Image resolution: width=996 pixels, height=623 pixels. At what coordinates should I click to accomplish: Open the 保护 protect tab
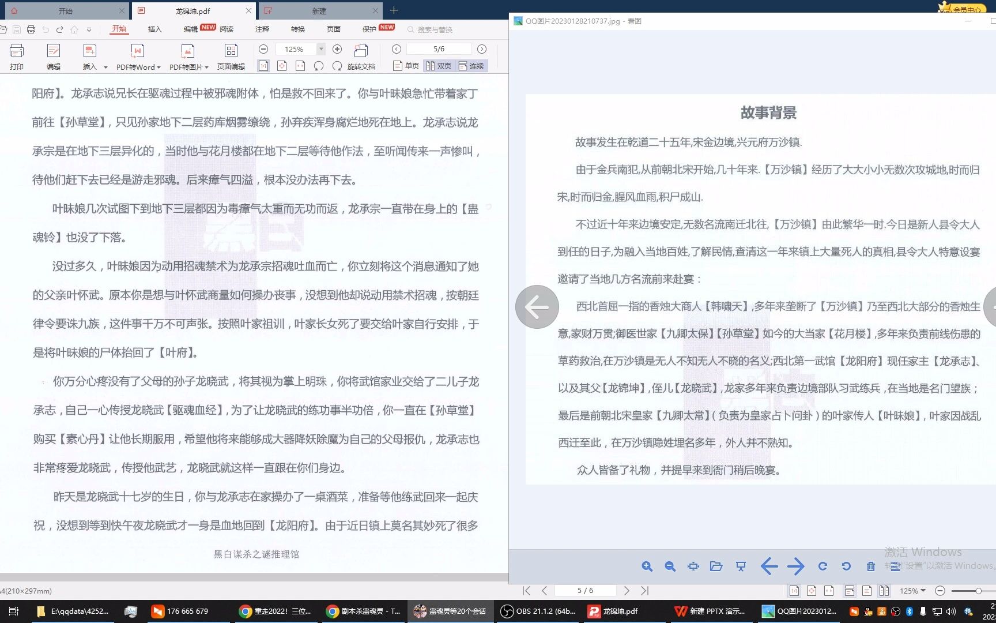(x=369, y=29)
